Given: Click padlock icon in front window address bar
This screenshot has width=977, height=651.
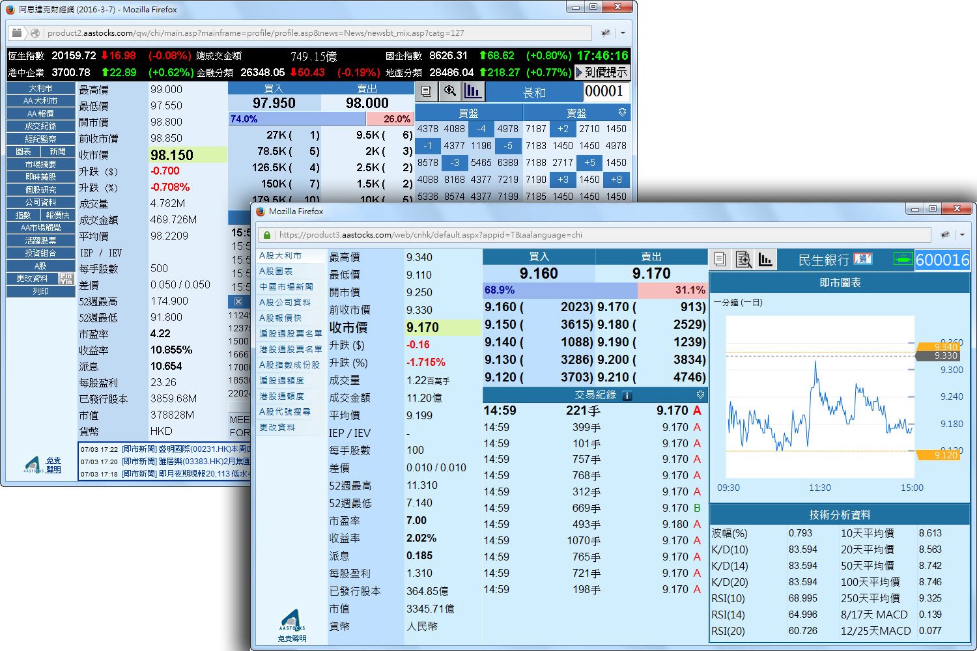Looking at the screenshot, I should [x=267, y=235].
